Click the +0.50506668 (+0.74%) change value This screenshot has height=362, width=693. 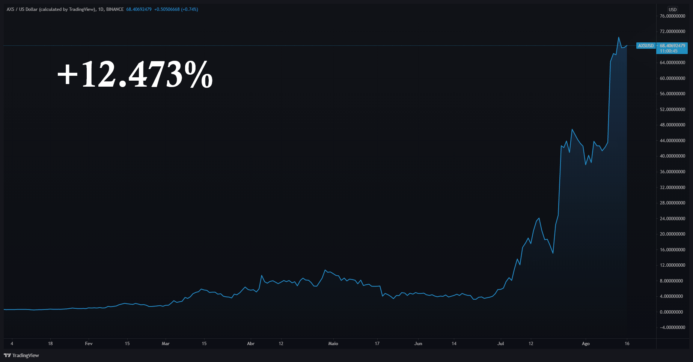pos(176,9)
